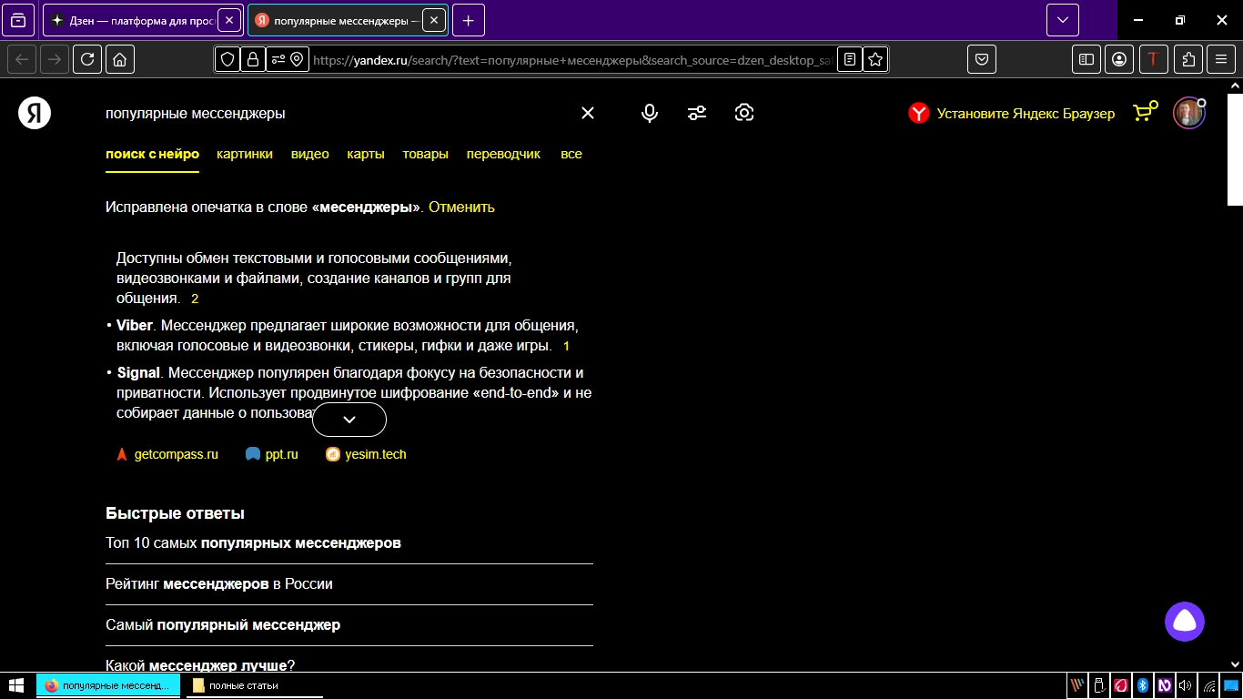
Task: Open the Wi-Fi network tray icon
Action: (1208, 685)
